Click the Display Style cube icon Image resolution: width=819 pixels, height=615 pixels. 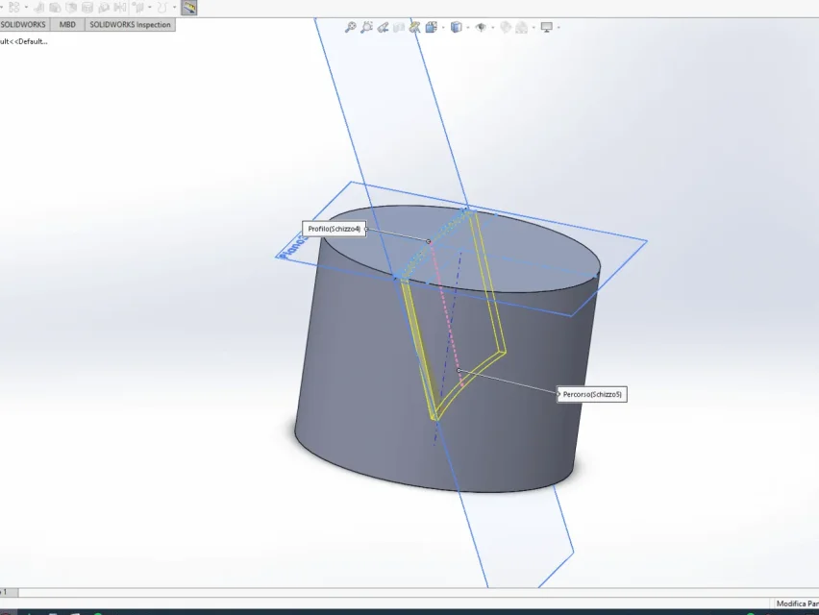[456, 27]
